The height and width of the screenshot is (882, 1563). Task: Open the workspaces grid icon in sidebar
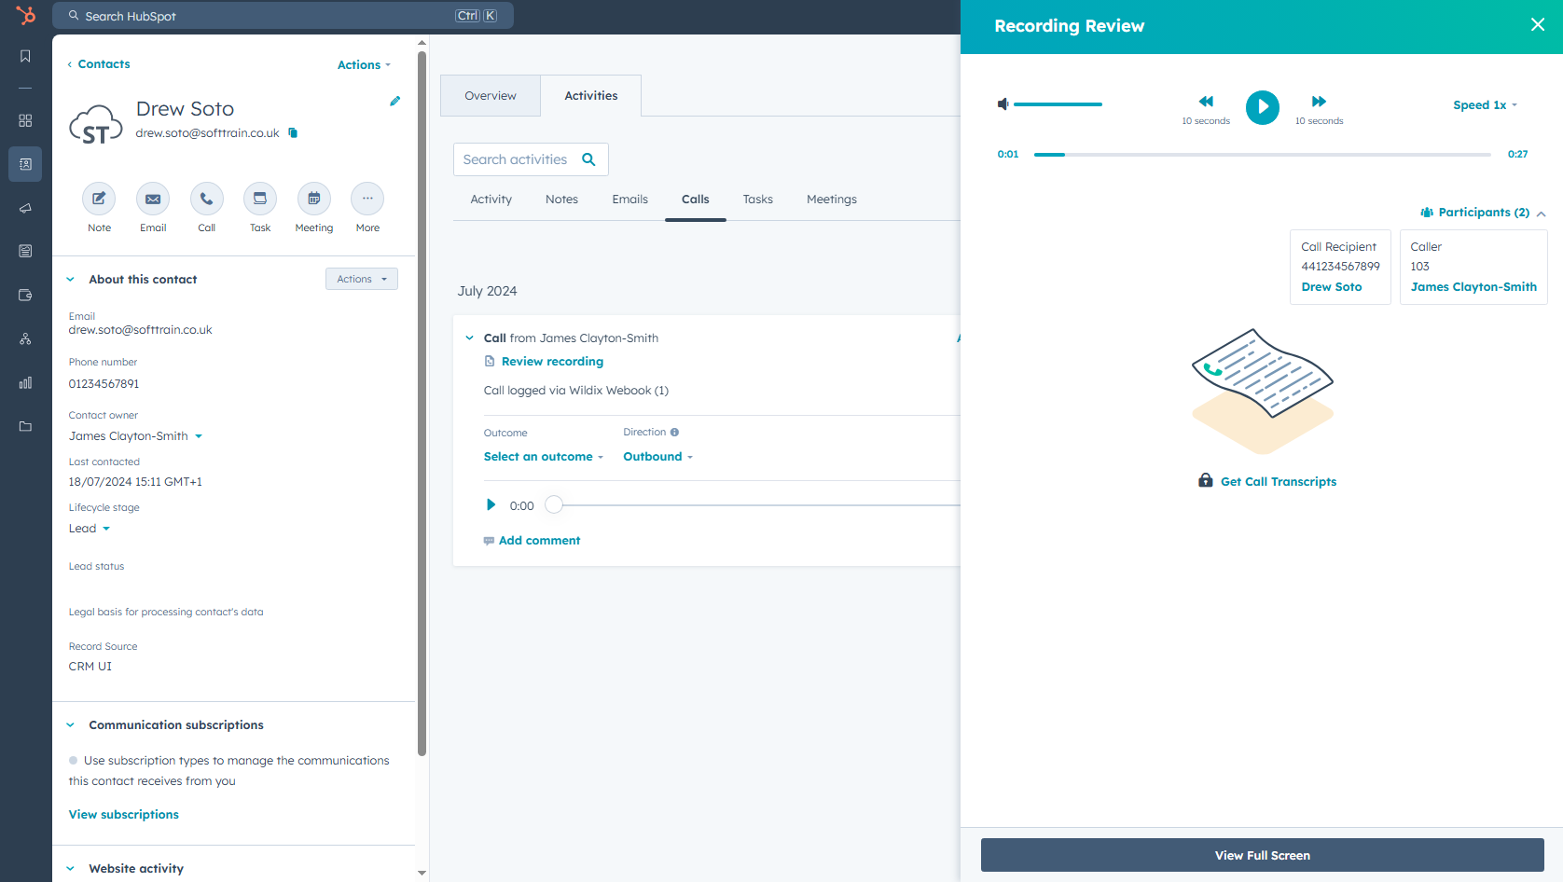pyautogui.click(x=25, y=120)
